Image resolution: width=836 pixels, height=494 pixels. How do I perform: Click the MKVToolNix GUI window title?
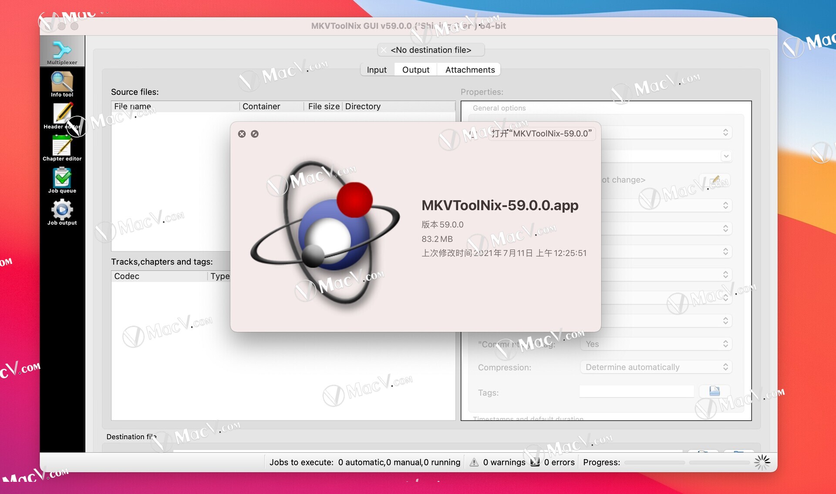pyautogui.click(x=408, y=26)
